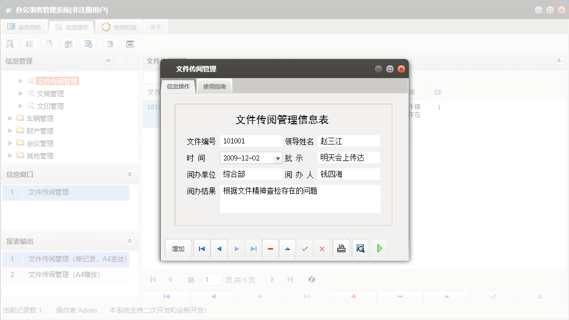Click the blue triangle edit icon

pos(288,249)
